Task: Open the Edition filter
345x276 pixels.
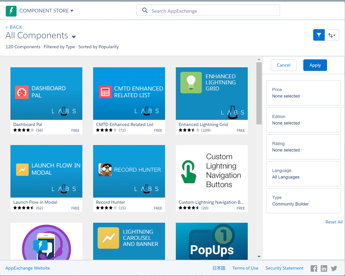Action: pos(303,120)
